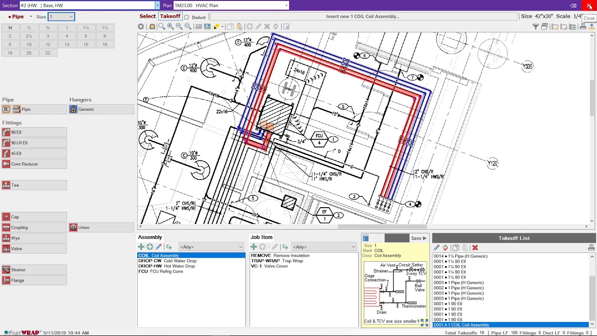Edit assembly using the pencil icon

coord(159,247)
